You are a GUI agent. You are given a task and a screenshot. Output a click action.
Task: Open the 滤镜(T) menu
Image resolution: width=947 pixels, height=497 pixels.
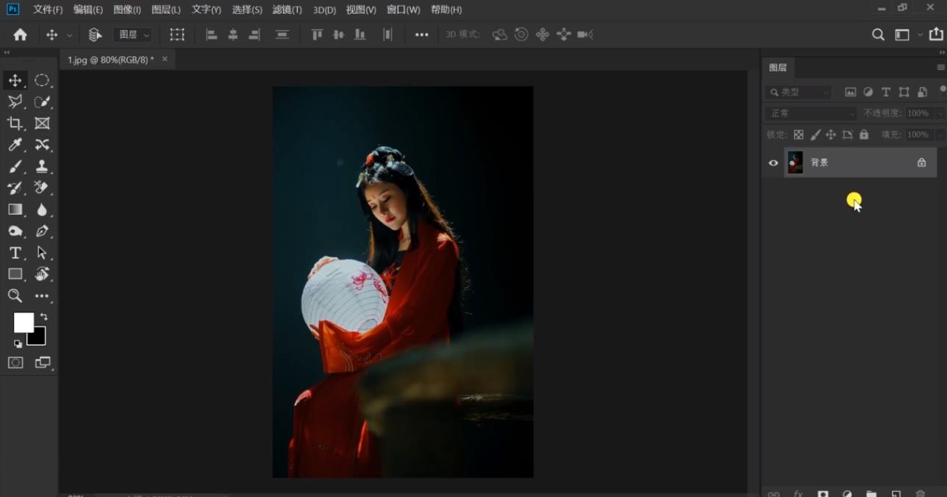287,10
